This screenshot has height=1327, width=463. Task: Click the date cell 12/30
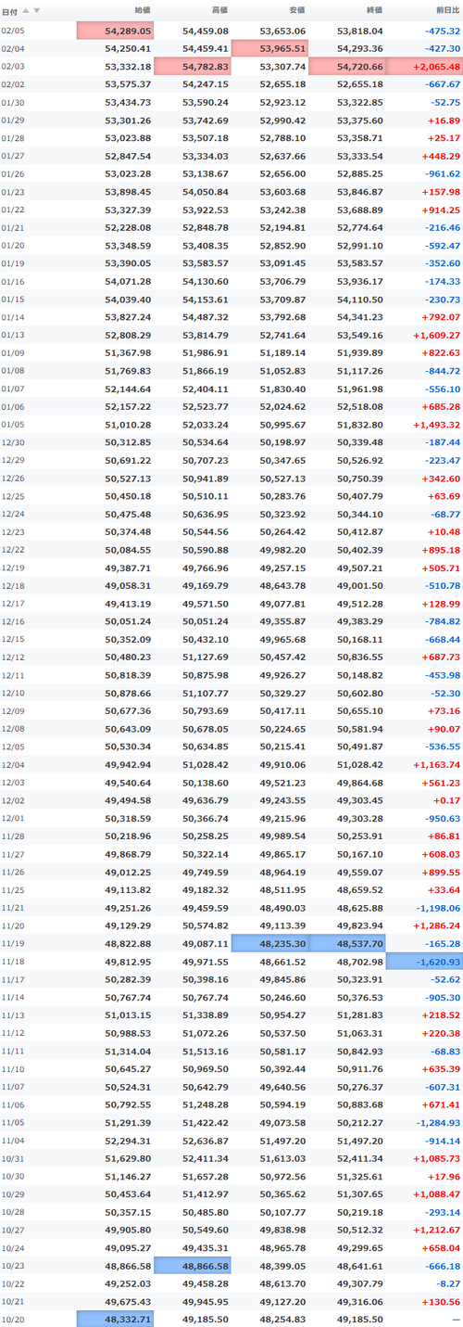tap(13, 442)
